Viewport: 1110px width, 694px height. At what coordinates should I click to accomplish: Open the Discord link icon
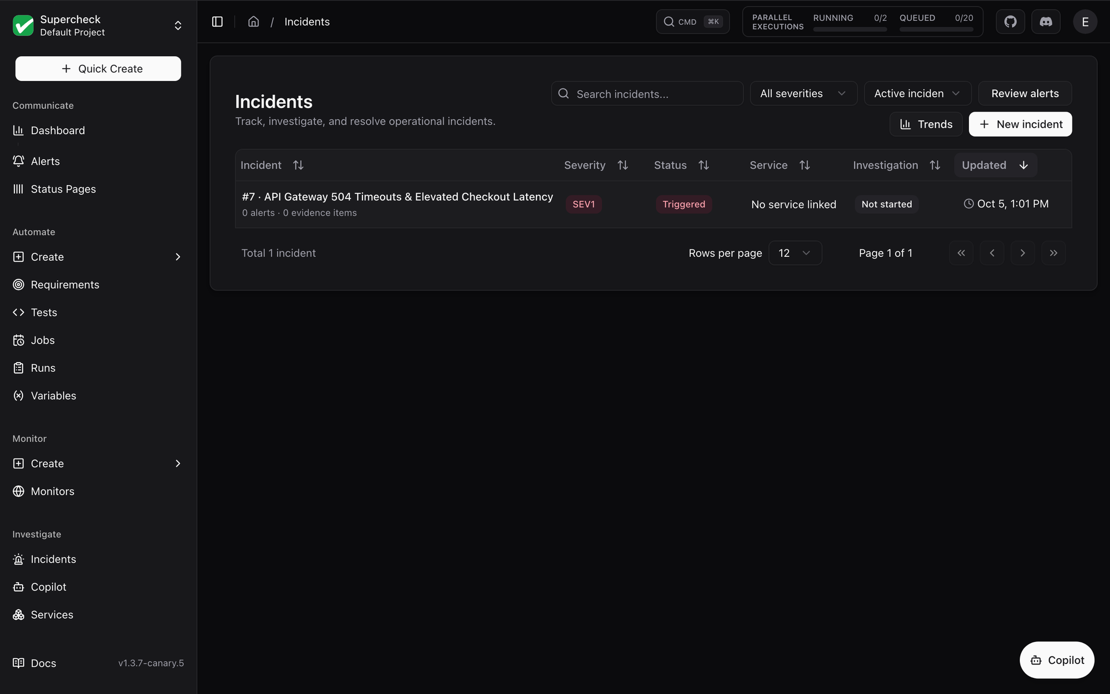1046,22
